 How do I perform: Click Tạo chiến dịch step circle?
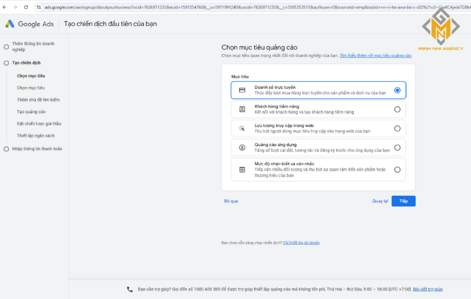coord(6,63)
